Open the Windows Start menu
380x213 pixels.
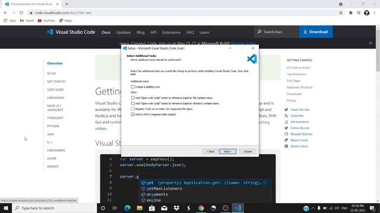point(5,208)
